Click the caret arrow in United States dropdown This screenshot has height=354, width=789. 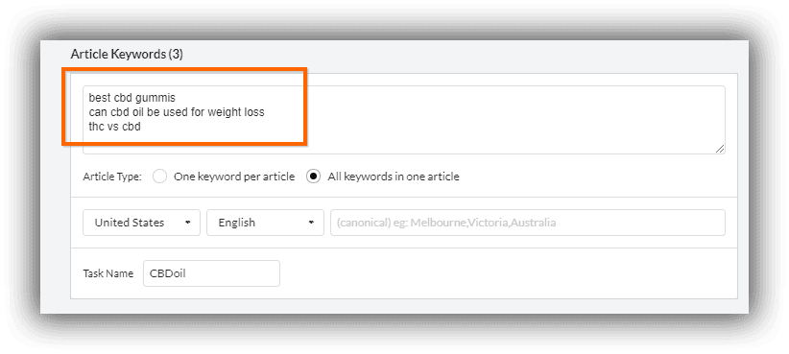tap(188, 223)
